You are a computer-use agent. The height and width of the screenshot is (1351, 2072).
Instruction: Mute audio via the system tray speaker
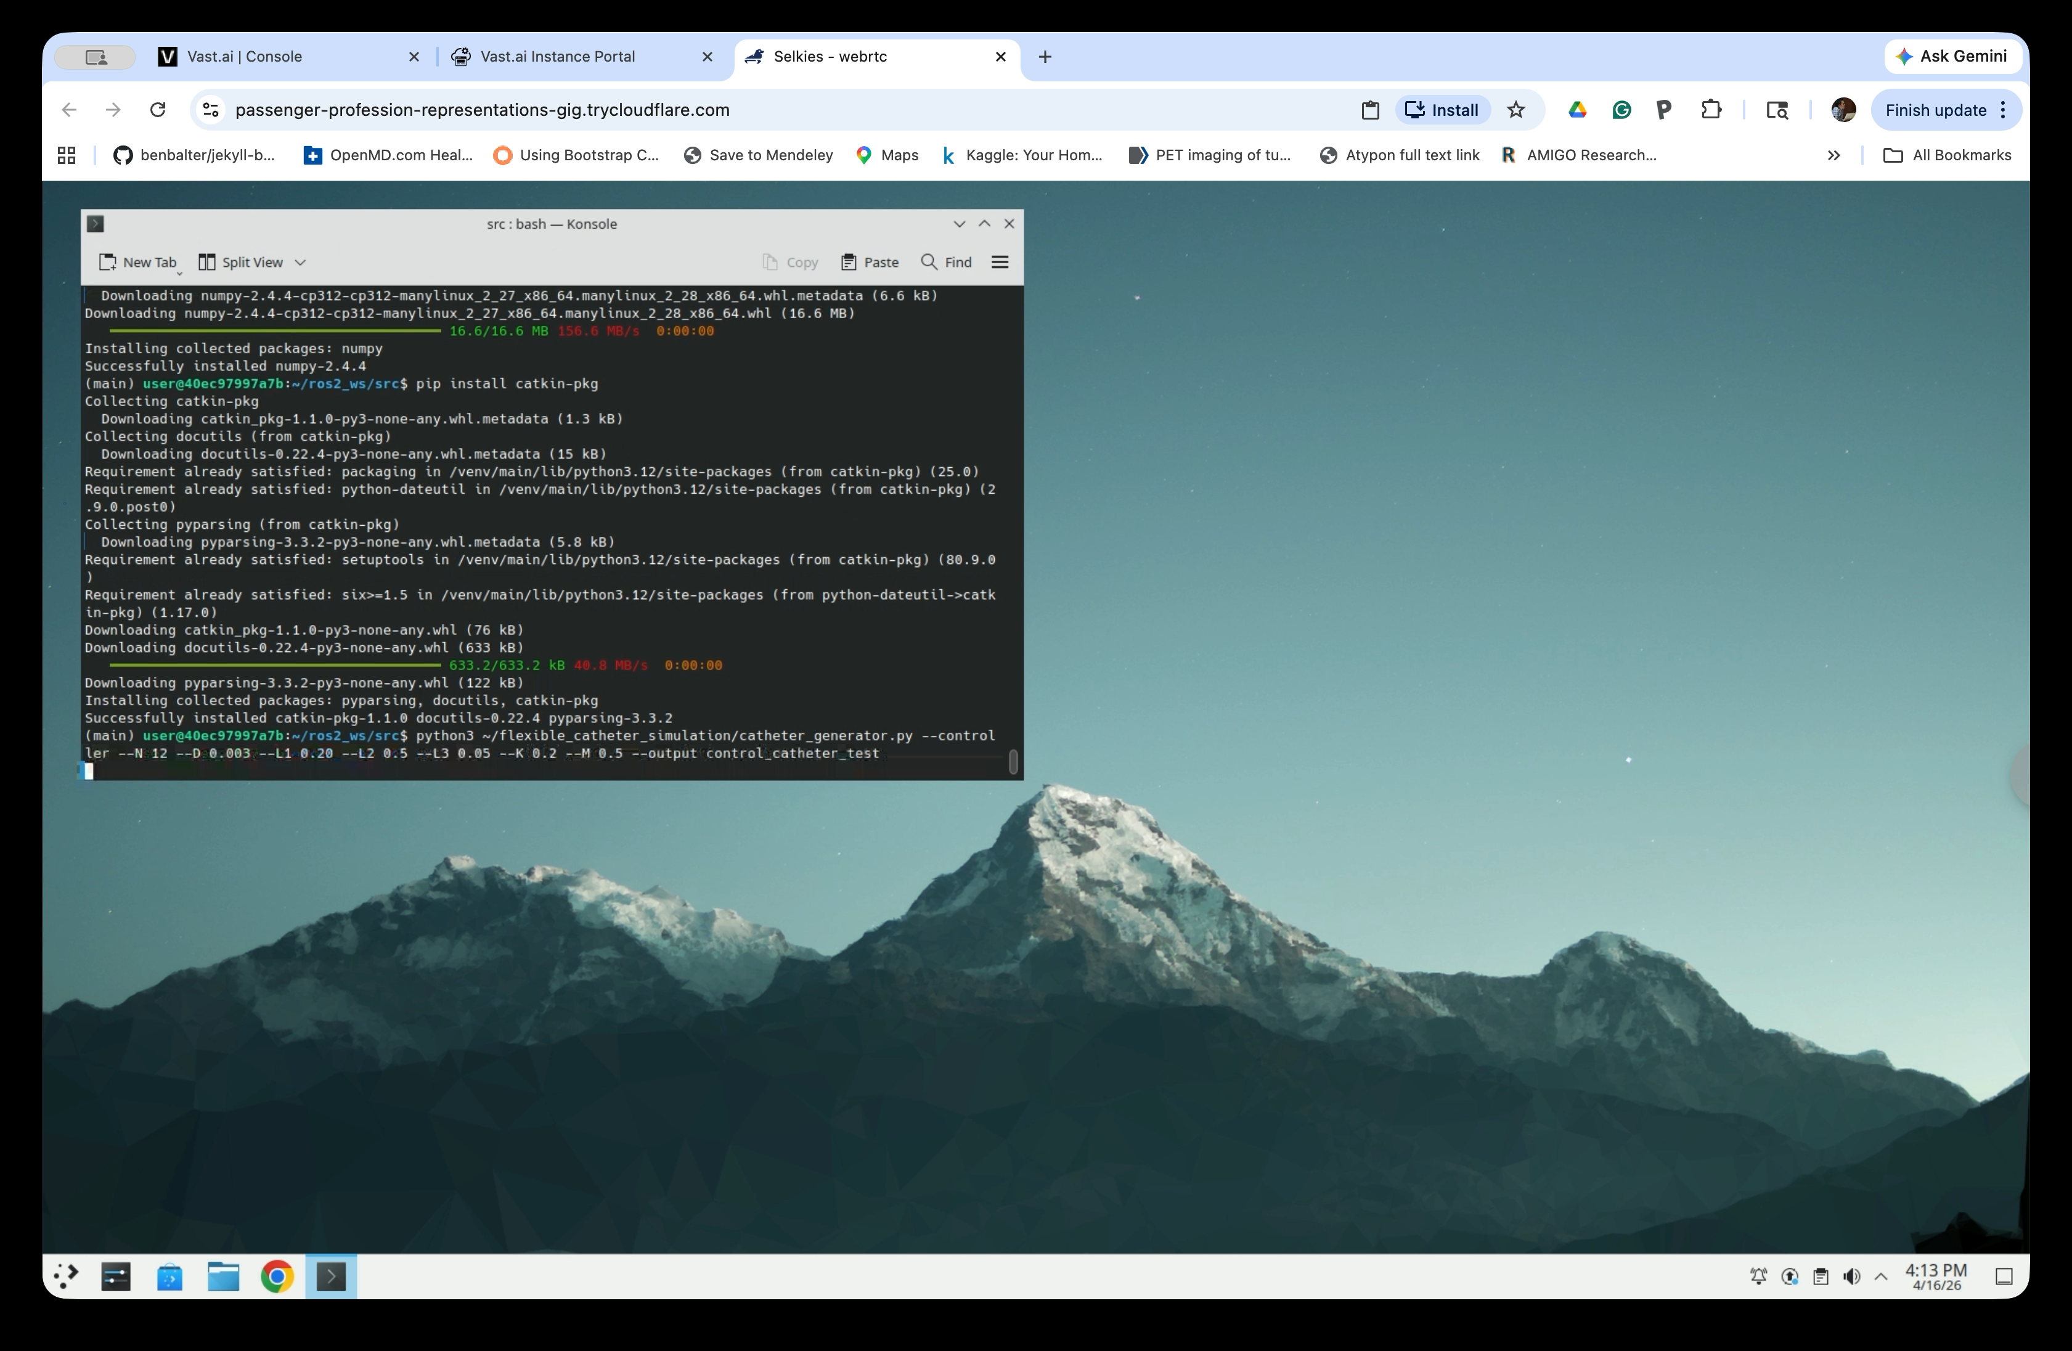tap(1851, 1276)
